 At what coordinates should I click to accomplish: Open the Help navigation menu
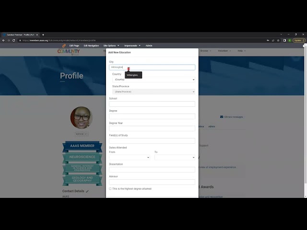[x=242, y=51]
